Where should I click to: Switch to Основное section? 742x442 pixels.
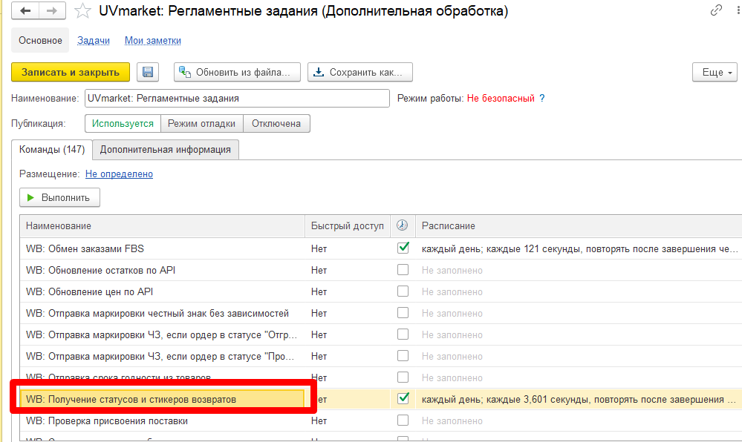pyautogui.click(x=40, y=40)
